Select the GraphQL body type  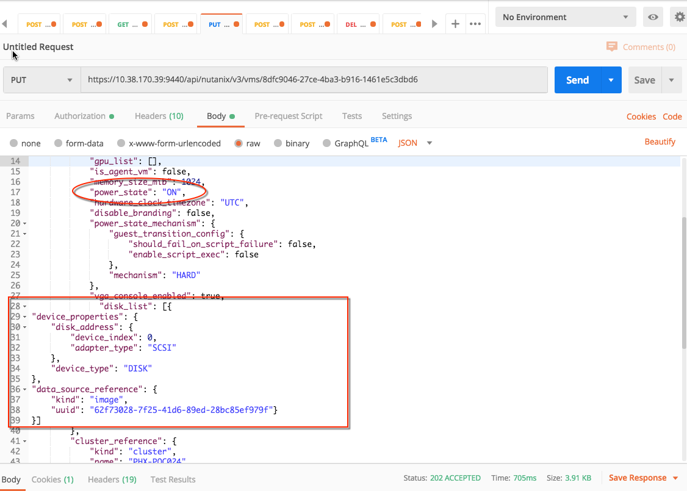point(327,143)
